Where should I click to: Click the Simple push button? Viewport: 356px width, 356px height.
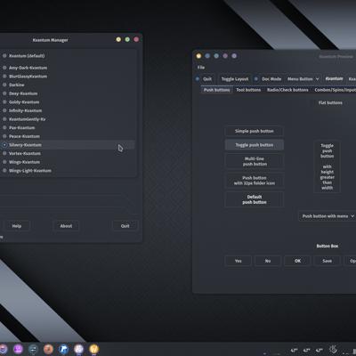255,131
